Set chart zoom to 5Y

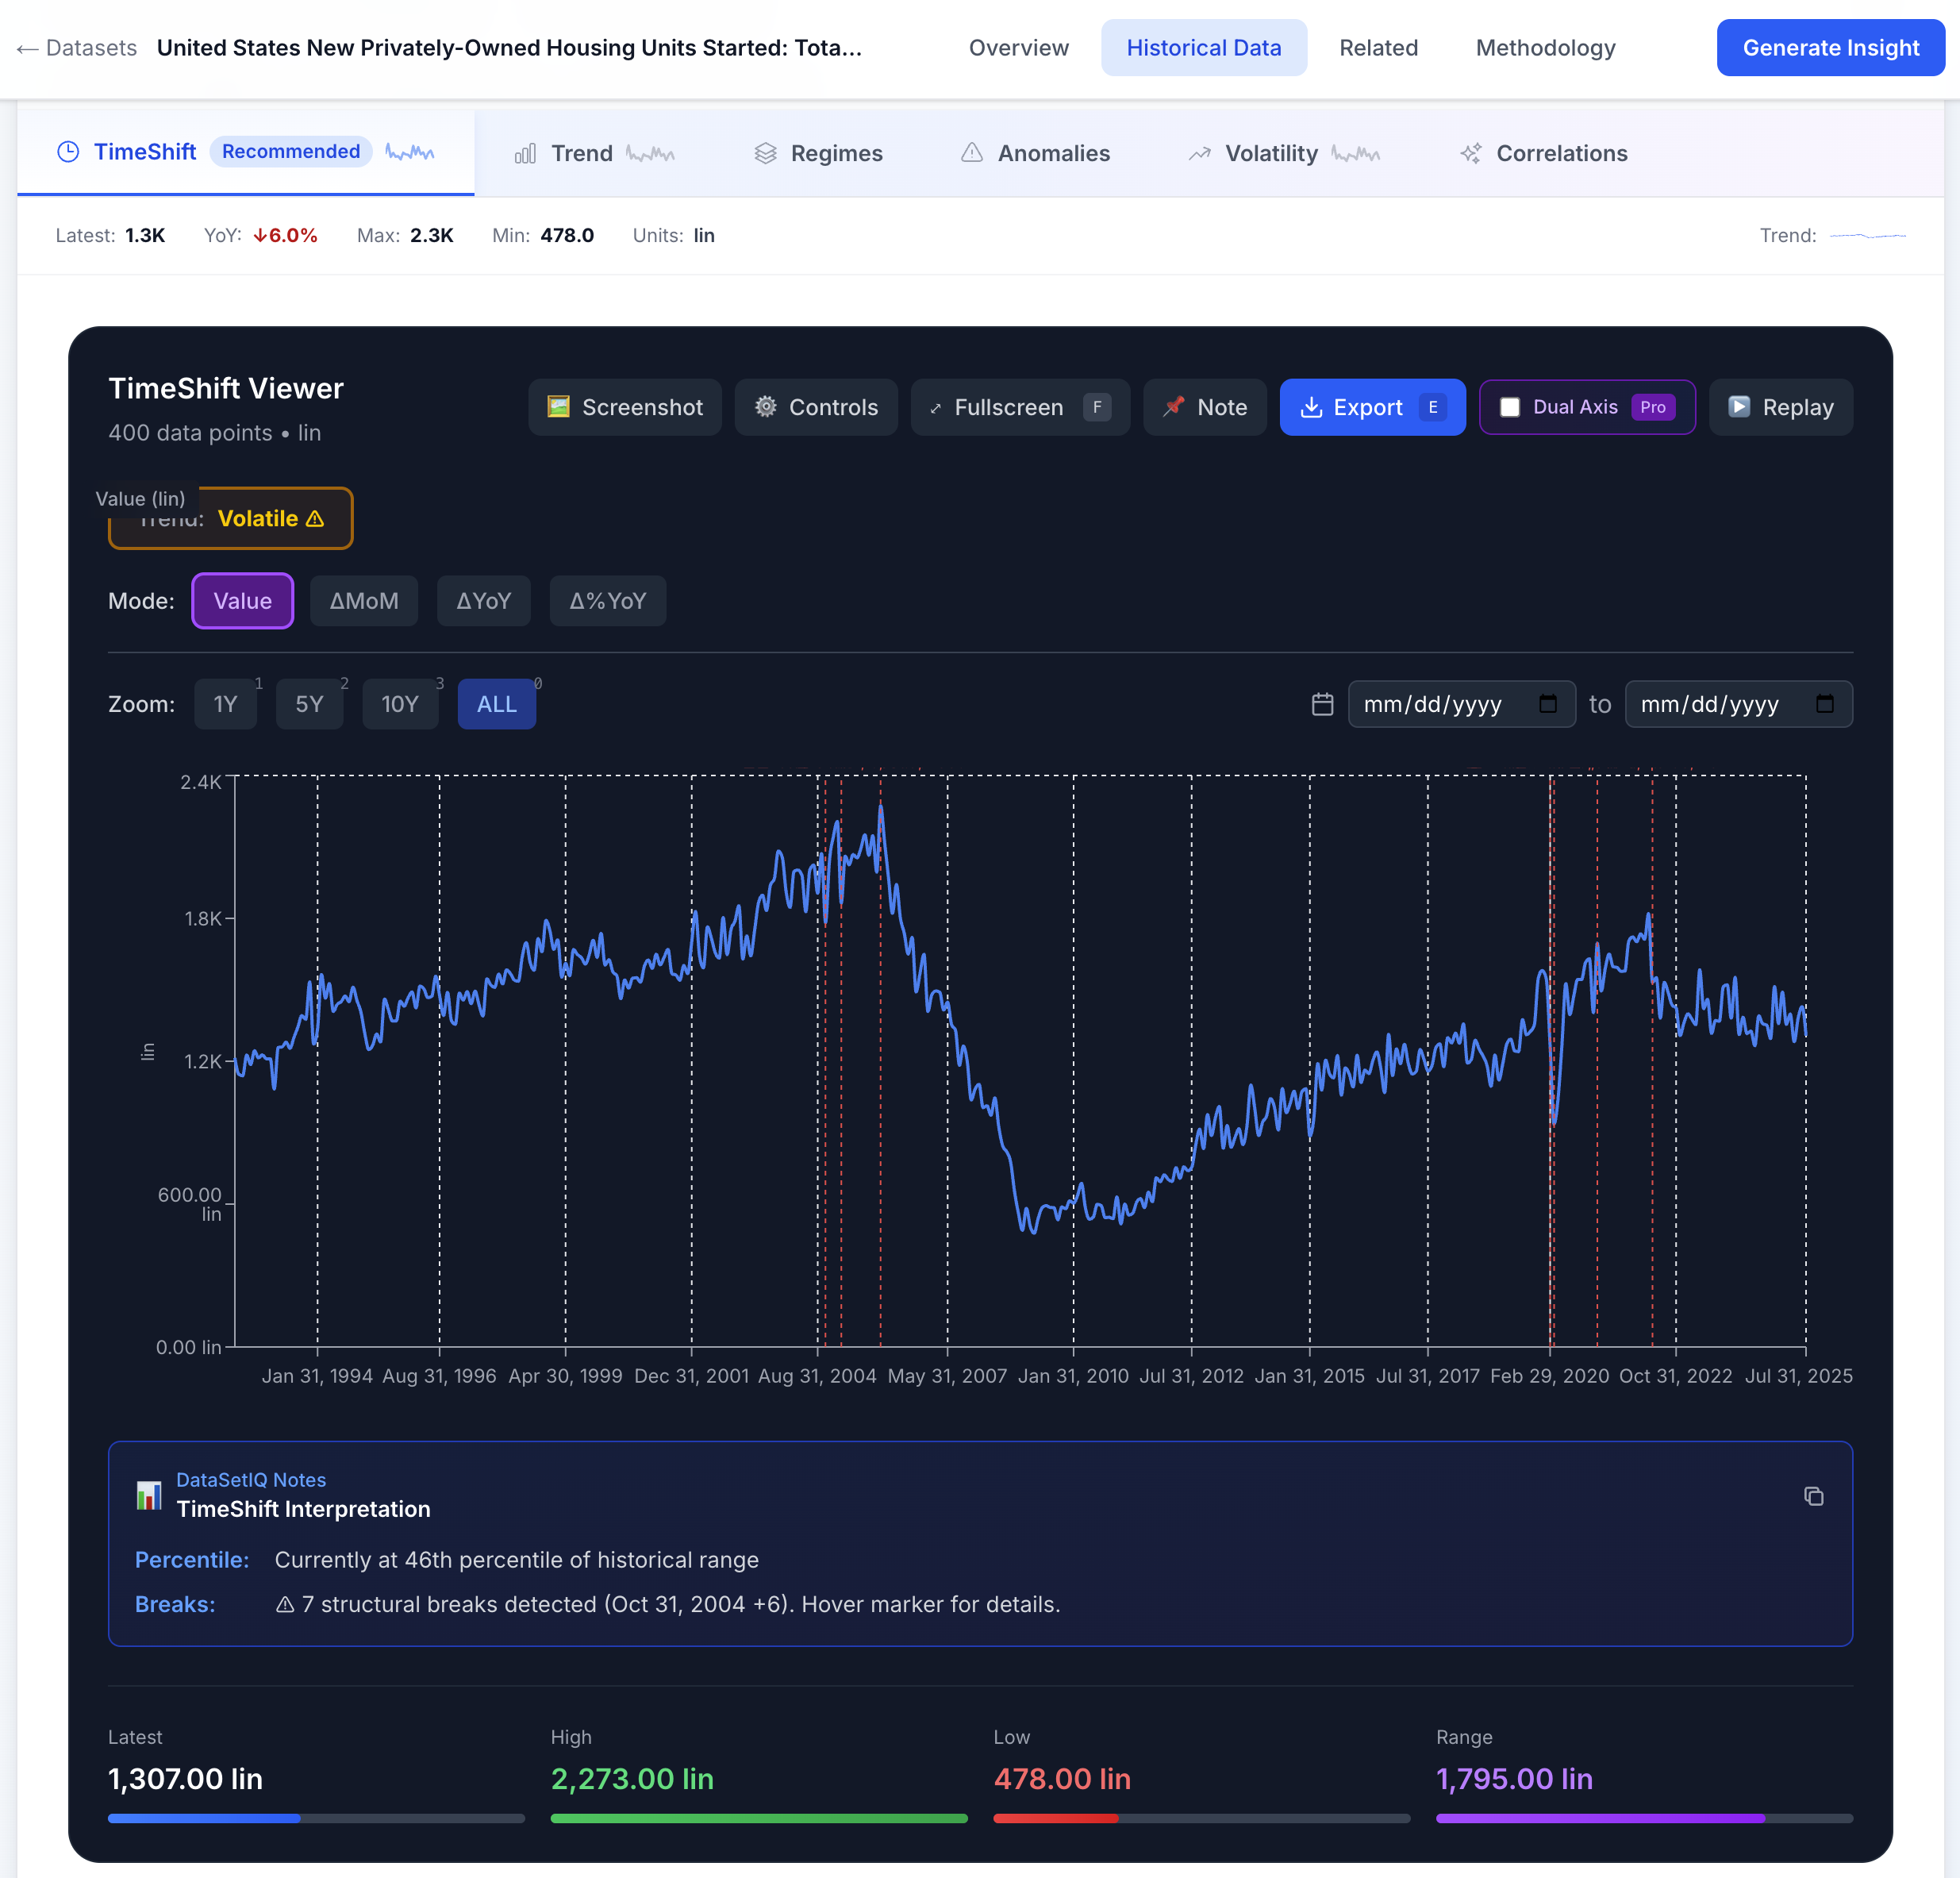309,703
